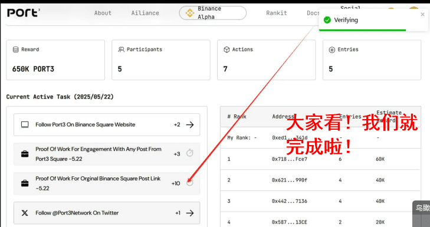Screen dimensions: 430x227
Task: Open Follow Port3 On Binance Square Website task
Action: [107, 125]
